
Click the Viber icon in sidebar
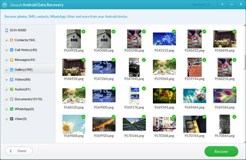(11, 119)
